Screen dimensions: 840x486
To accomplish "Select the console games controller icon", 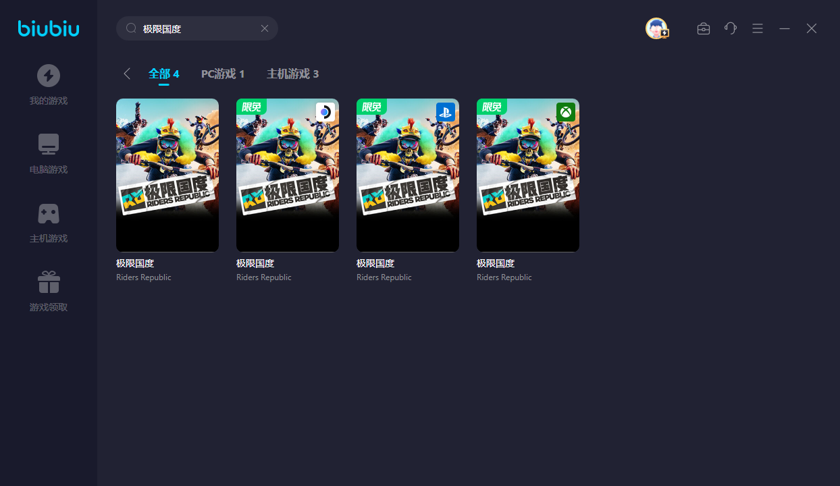I will point(48,213).
